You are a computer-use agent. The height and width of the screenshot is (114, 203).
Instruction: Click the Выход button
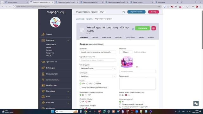tap(154, 12)
